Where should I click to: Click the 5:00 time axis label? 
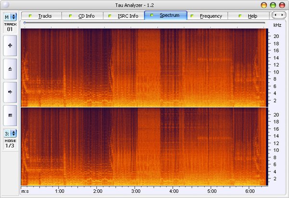coord(212,191)
